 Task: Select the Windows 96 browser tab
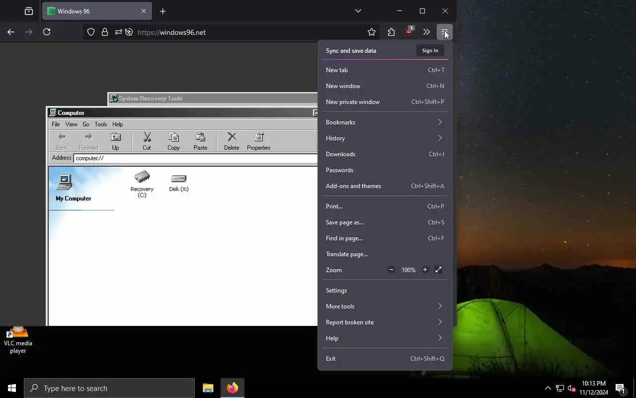97,11
